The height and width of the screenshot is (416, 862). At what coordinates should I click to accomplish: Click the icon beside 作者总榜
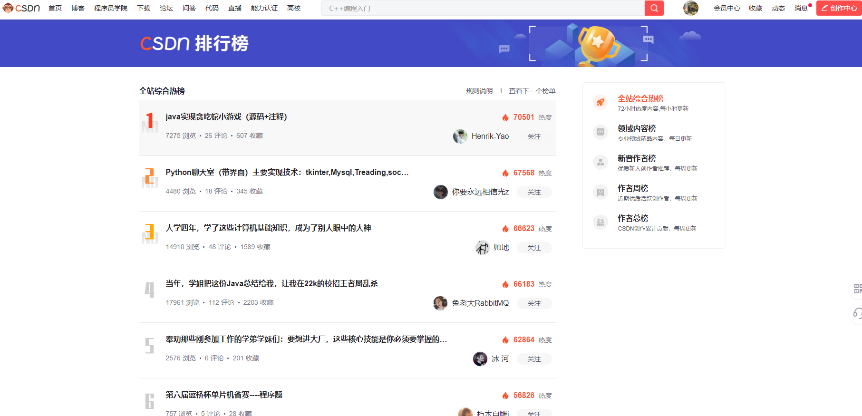click(x=600, y=222)
